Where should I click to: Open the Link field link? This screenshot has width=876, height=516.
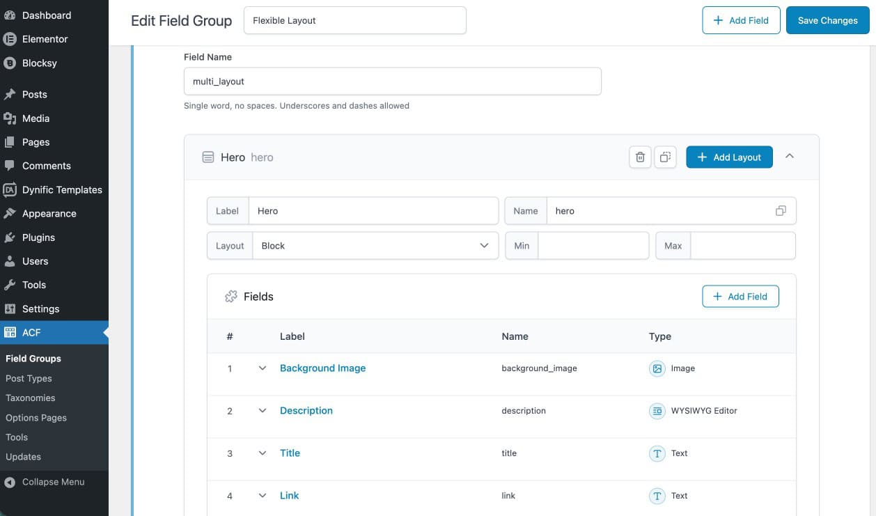(289, 496)
